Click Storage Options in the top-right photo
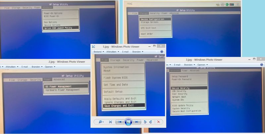The image size is (265, 134). tap(150, 22)
